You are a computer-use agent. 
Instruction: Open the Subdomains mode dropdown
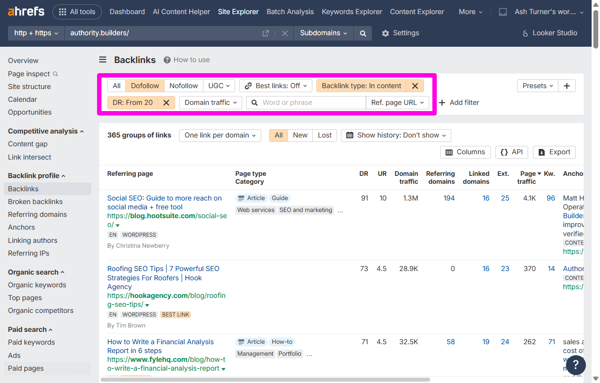323,33
